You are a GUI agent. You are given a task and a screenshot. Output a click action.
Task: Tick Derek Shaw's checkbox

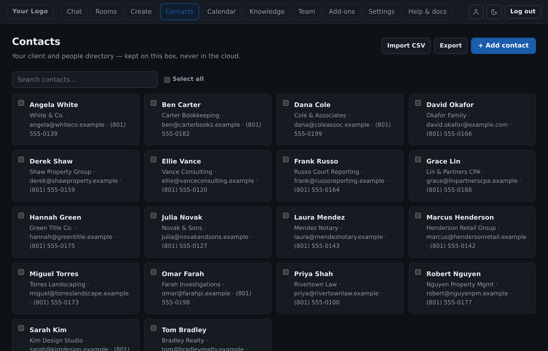click(21, 159)
